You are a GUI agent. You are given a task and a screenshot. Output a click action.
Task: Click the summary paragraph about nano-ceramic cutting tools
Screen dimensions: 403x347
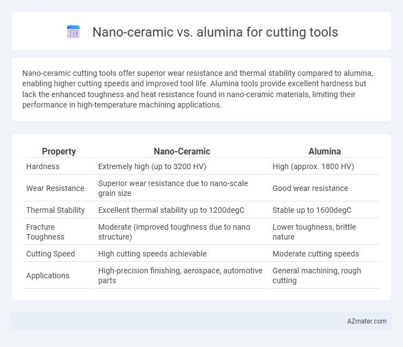198,89
